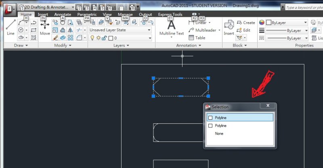Viewport: 323px width, 168px height.
Task: Click the Create block button
Action: [x=246, y=23]
